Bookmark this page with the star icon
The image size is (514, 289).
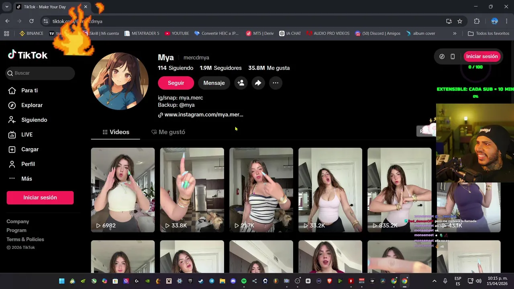460,21
